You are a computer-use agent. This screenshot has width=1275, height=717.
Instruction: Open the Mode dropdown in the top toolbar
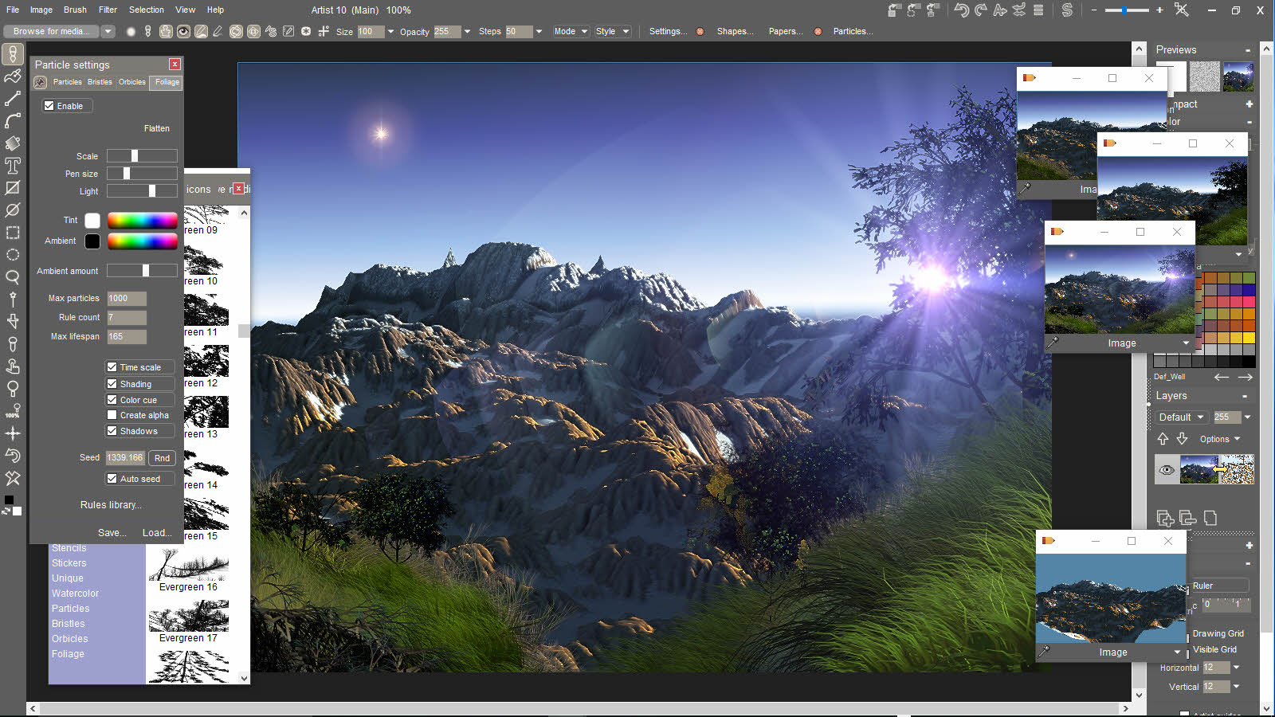click(571, 31)
